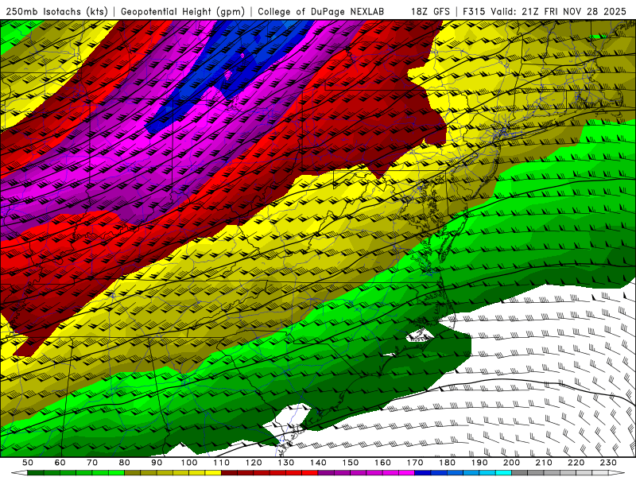Click the 'College of DuPage NEXLAB' header text
Viewport: 636px width, 477px height.
click(x=321, y=11)
